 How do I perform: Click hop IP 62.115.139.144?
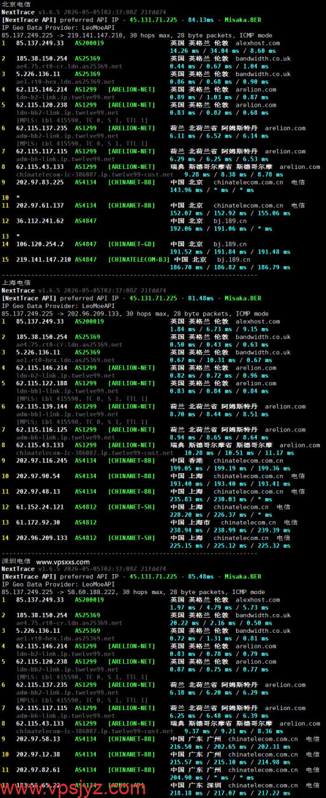[x=42, y=406]
